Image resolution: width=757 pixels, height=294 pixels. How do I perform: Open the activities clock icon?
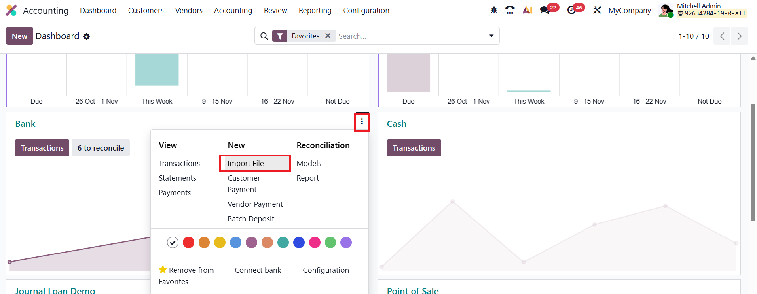[571, 10]
